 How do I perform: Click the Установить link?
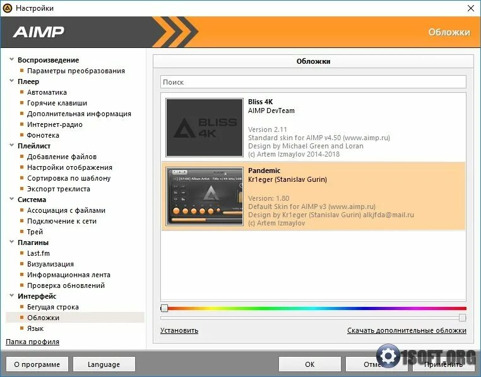coord(179,331)
